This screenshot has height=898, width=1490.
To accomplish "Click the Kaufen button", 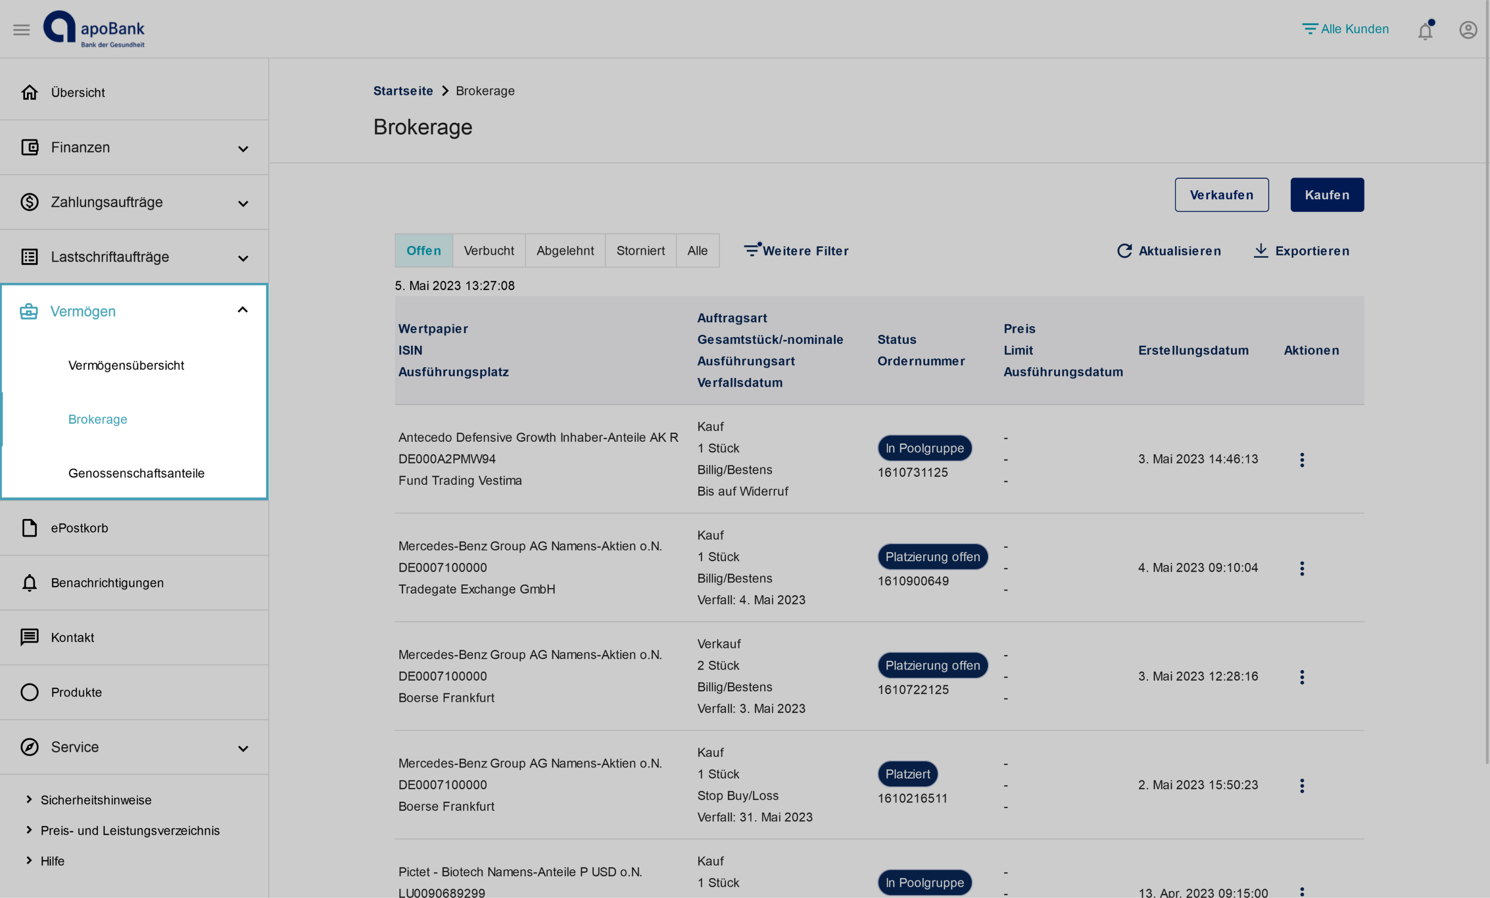I will [1327, 195].
